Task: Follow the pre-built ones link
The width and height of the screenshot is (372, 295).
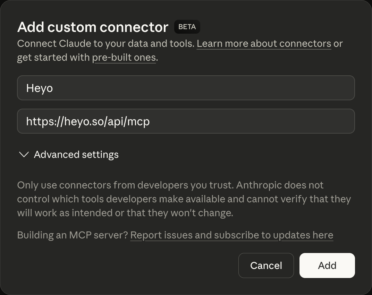Action: [x=124, y=57]
